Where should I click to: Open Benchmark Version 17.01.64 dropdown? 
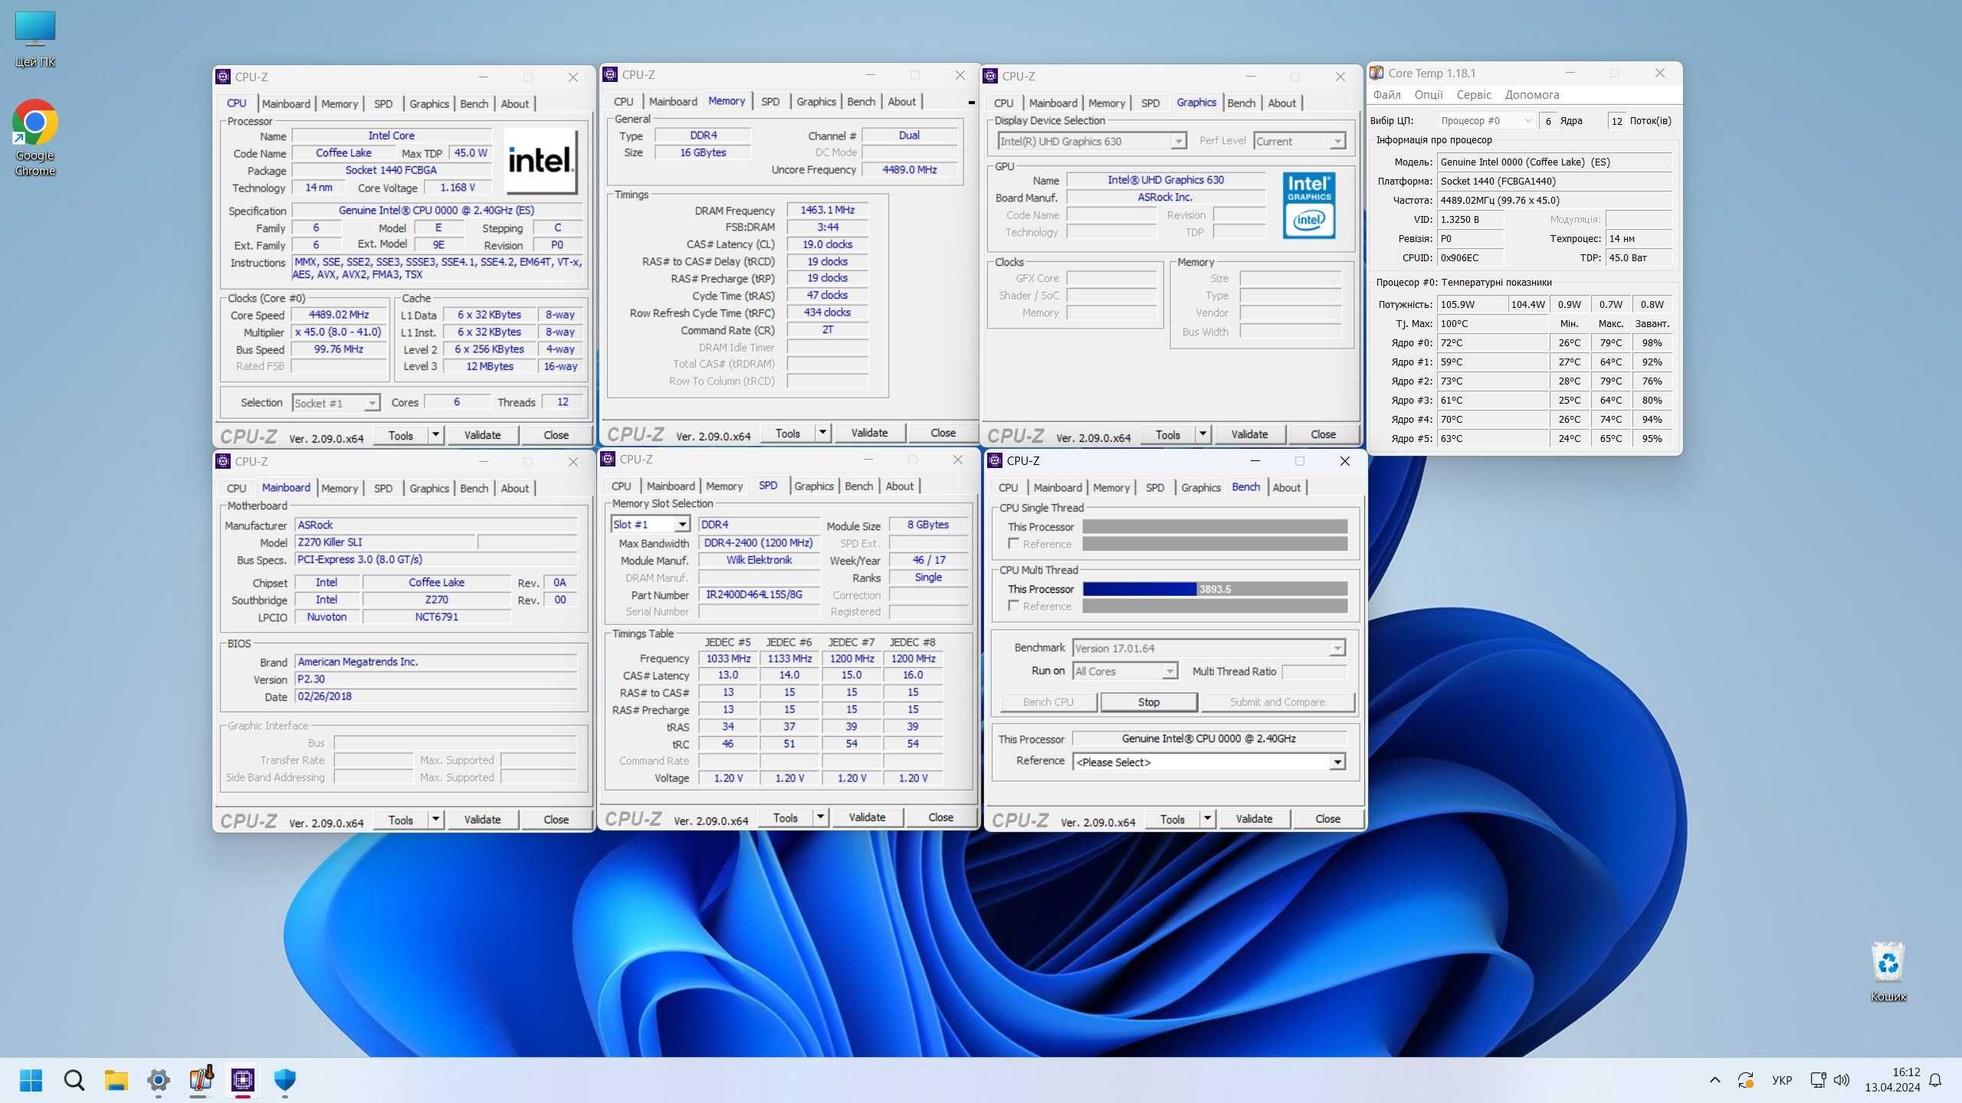(x=1209, y=648)
